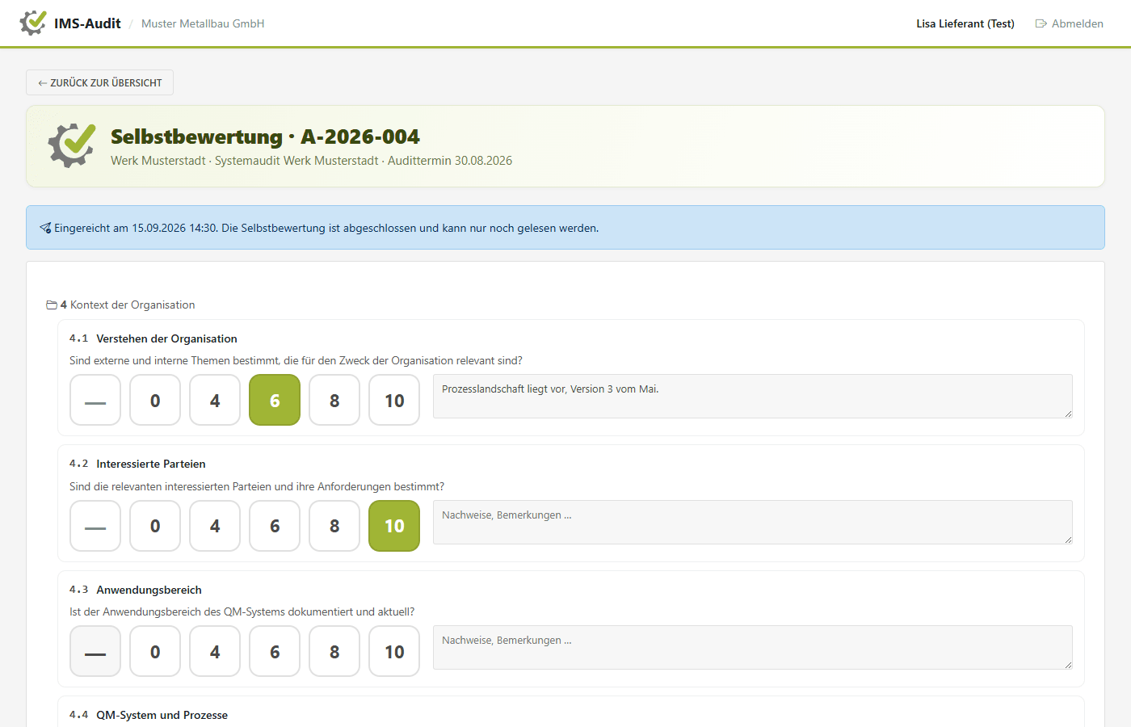Click the logout arrow icon beside Abmelden
Viewport: 1131px width, 727px height.
point(1041,23)
